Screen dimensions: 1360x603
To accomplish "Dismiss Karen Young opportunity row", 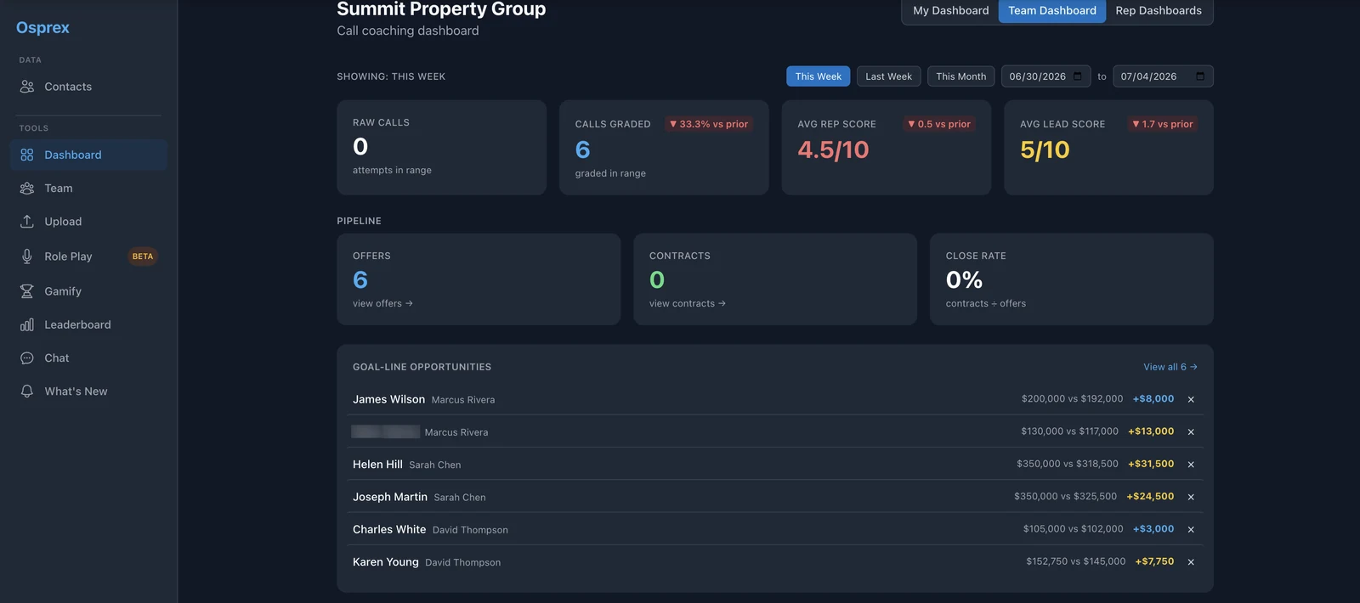I will (x=1191, y=562).
